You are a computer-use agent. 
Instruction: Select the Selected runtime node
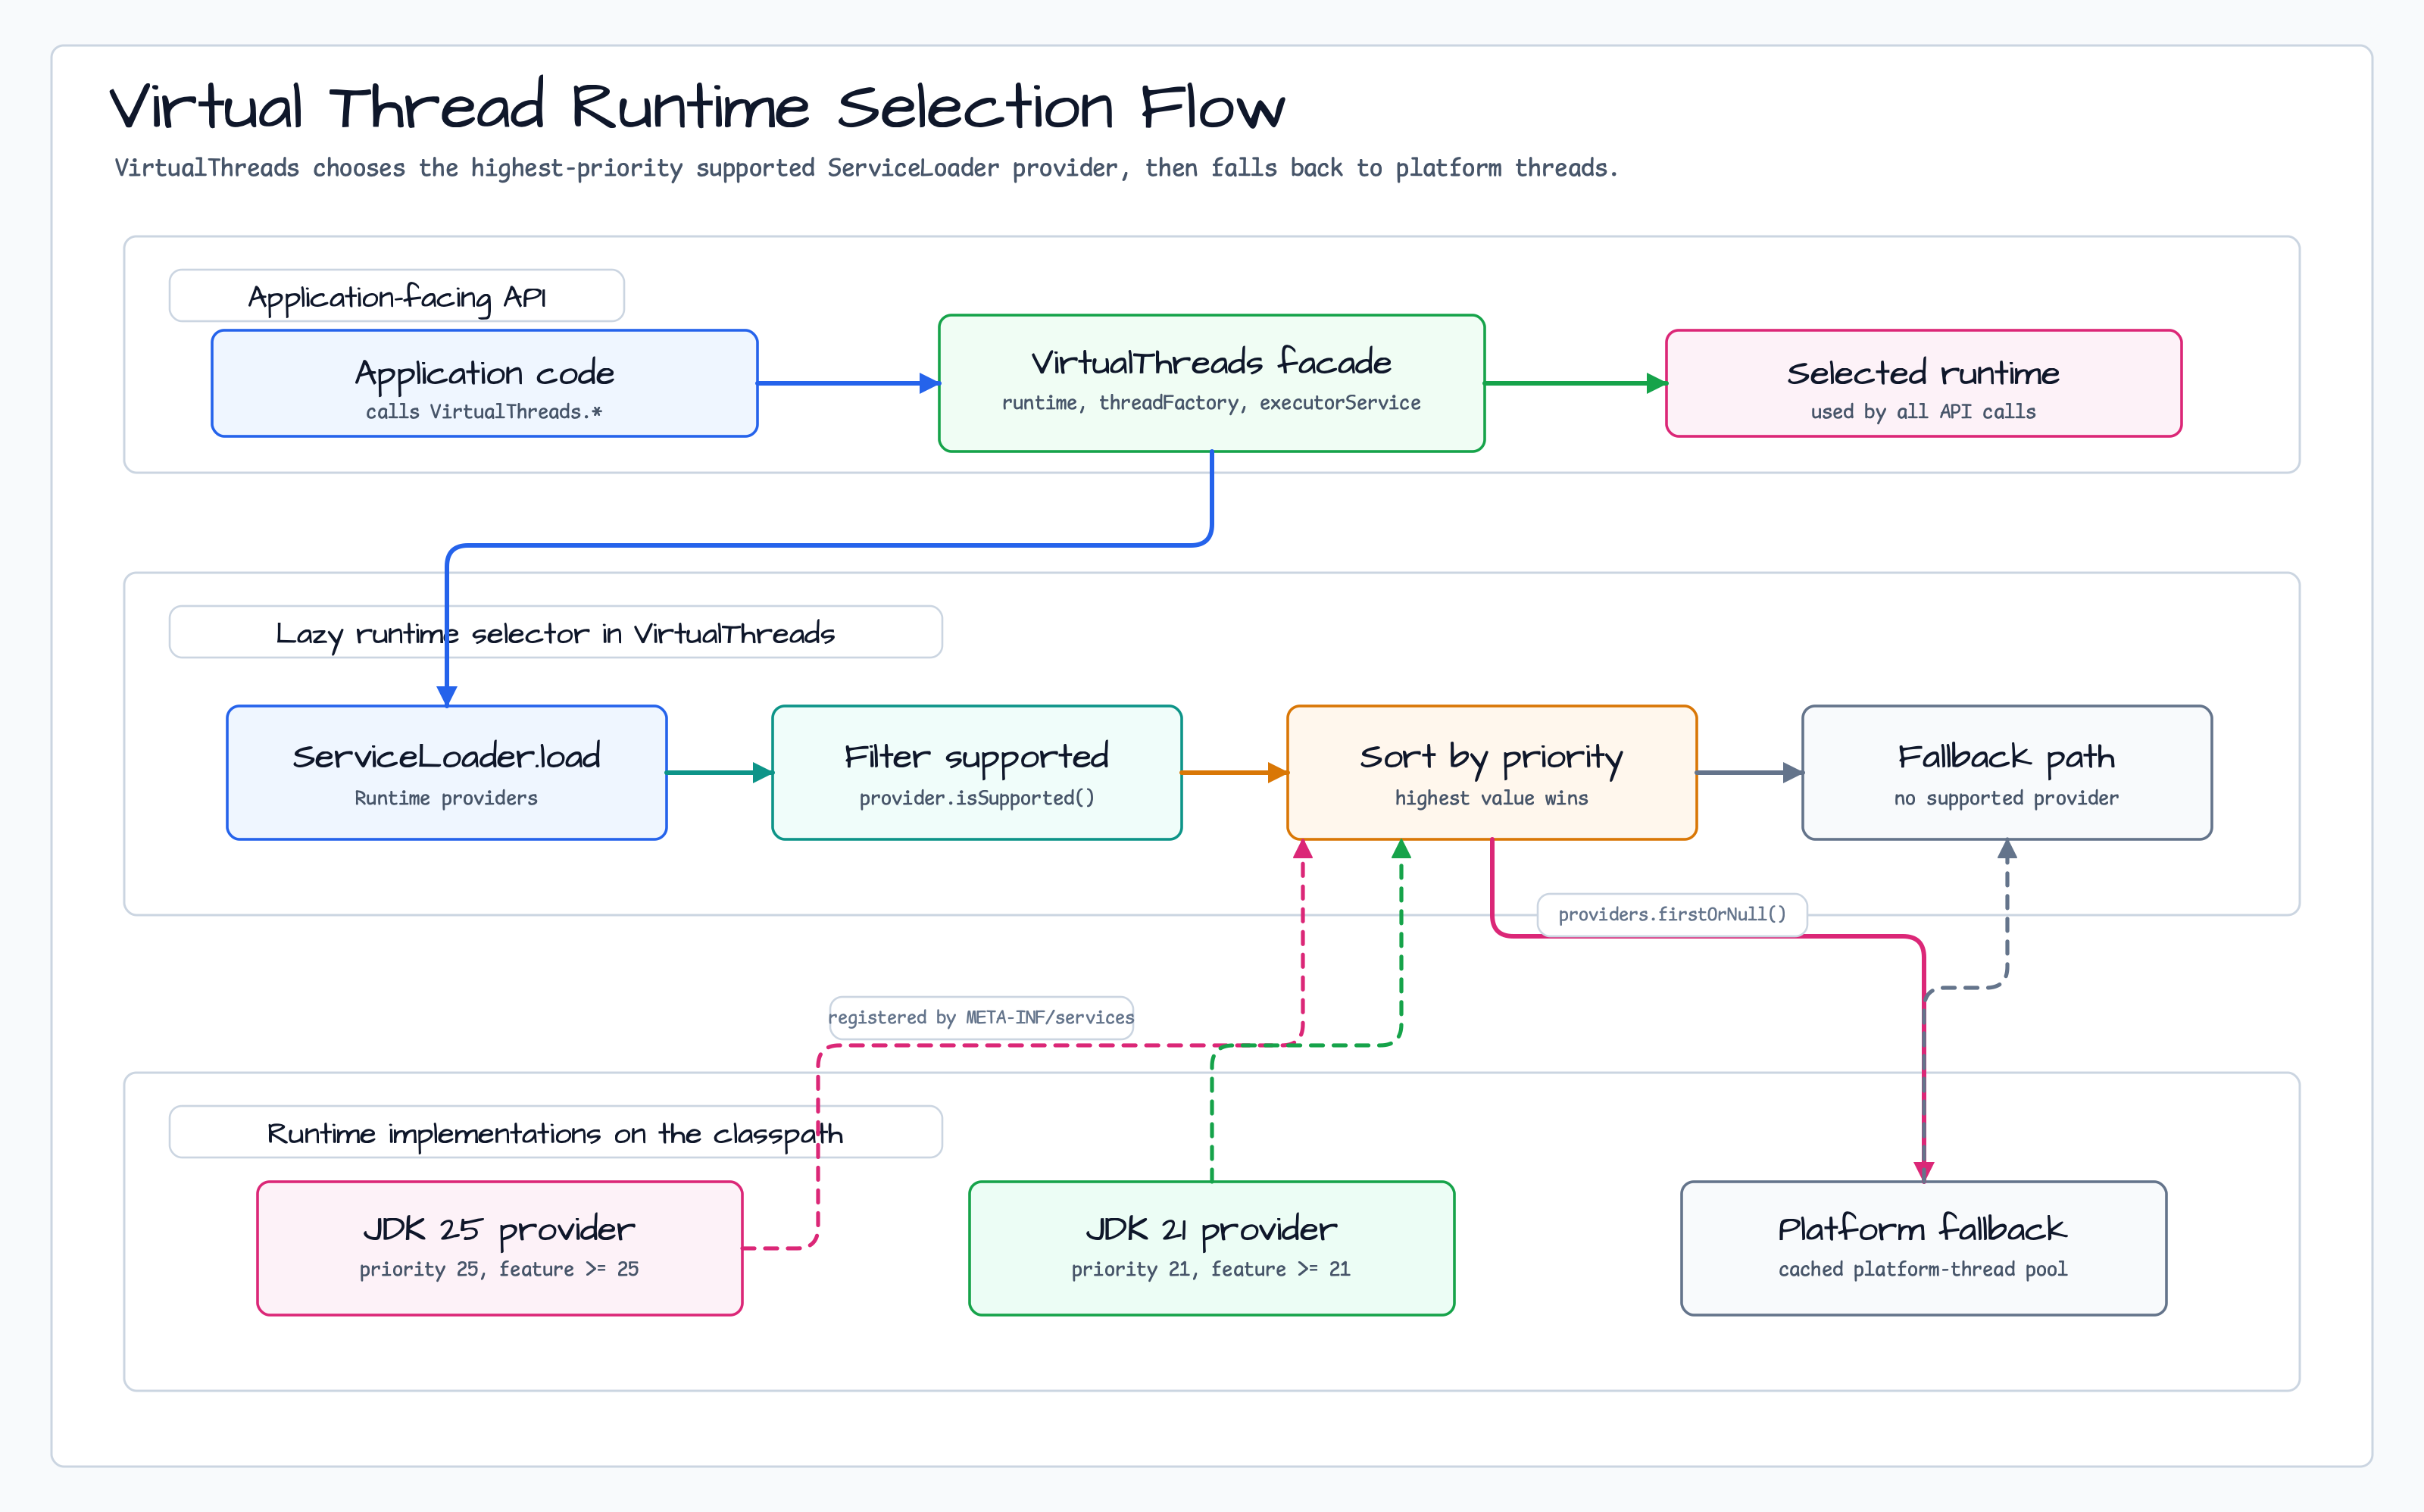pos(1924,383)
